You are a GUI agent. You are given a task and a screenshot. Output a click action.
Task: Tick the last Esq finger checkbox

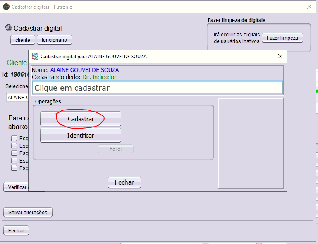pyautogui.click(x=14, y=168)
